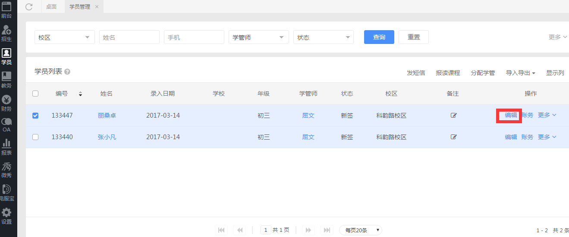Click 账务 for student 丽桑卓
The image size is (569, 237).
click(x=527, y=115)
